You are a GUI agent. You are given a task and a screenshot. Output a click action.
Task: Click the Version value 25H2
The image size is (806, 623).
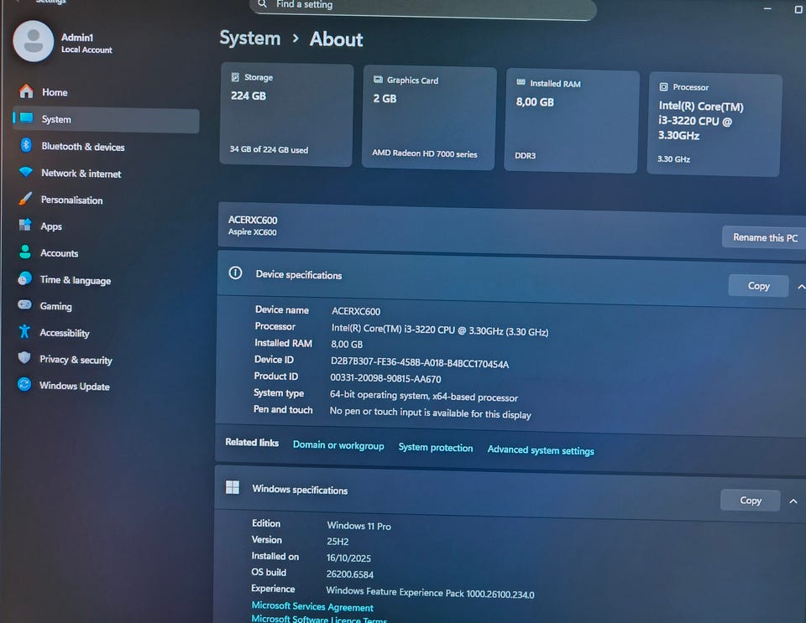[338, 542]
